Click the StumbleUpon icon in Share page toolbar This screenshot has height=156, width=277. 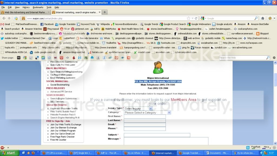43,58
